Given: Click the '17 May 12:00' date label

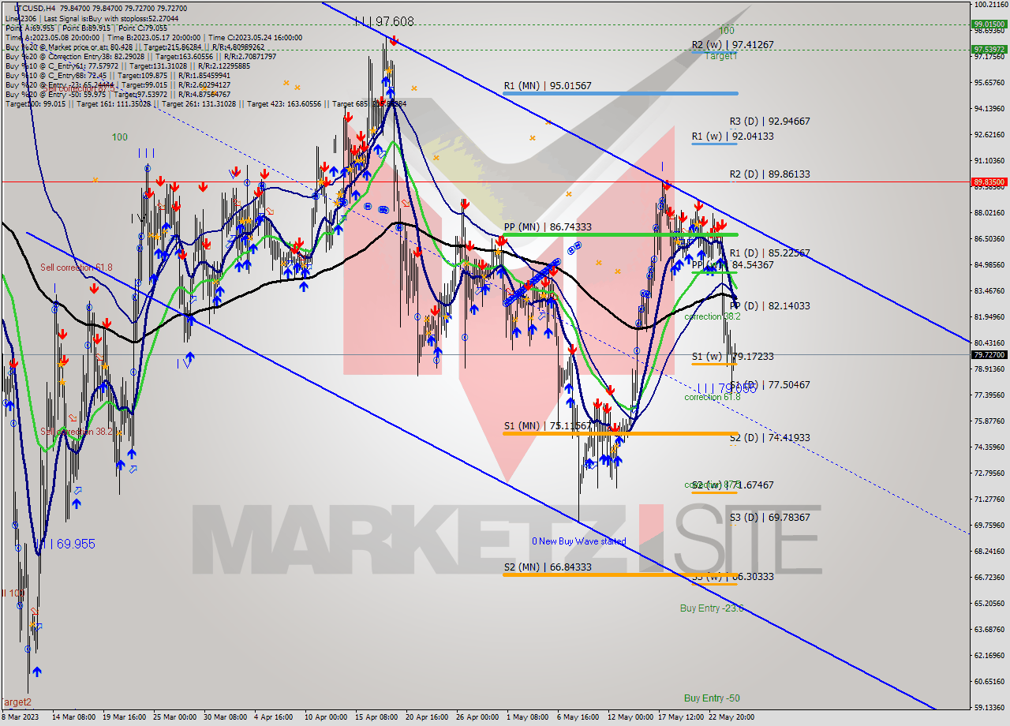Looking at the screenshot, I should [x=680, y=717].
